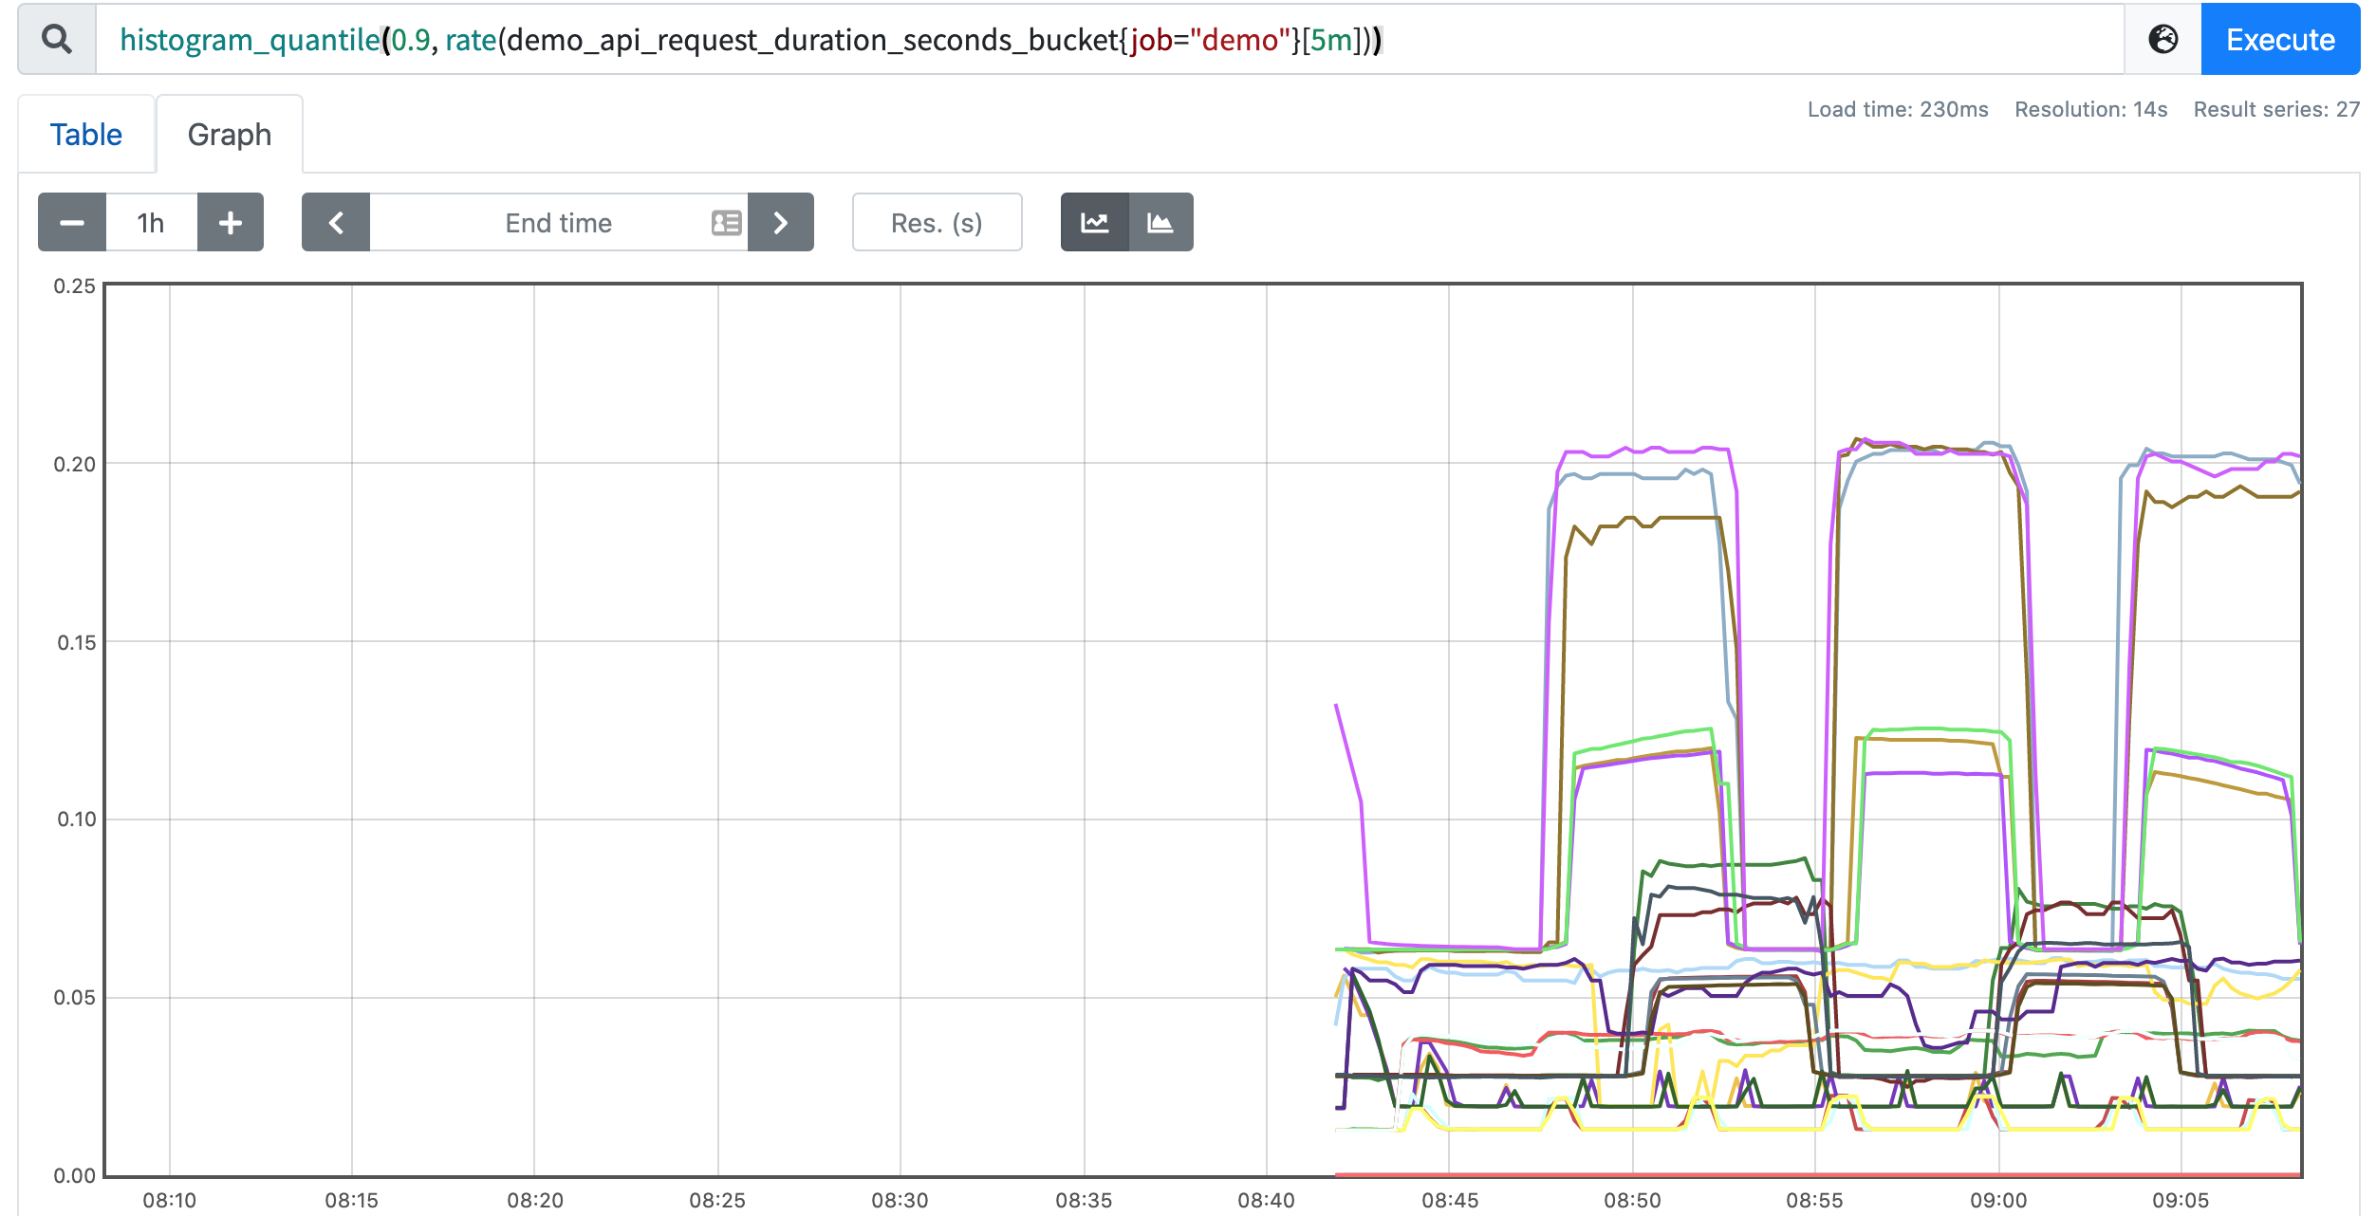The height and width of the screenshot is (1216, 2376).
Task: Click the minus icon to shrink time range
Action: (71, 222)
